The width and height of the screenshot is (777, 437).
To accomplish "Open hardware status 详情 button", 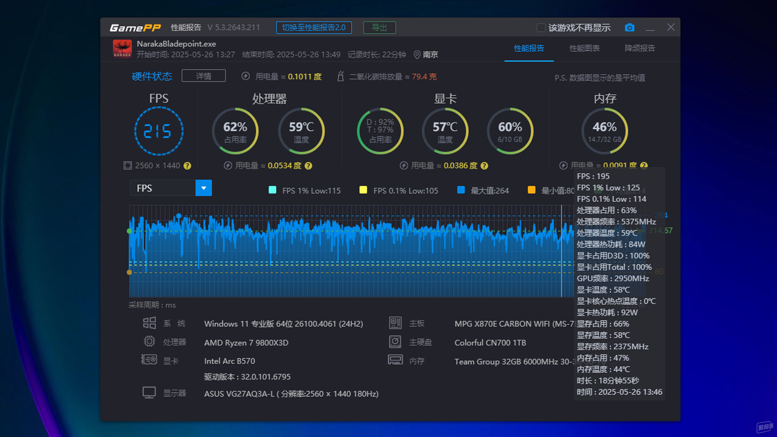I will pos(203,76).
